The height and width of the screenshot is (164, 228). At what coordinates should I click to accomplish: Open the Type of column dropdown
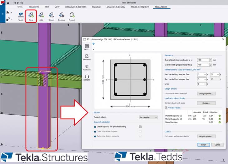pyautogui.click(x=148, y=117)
